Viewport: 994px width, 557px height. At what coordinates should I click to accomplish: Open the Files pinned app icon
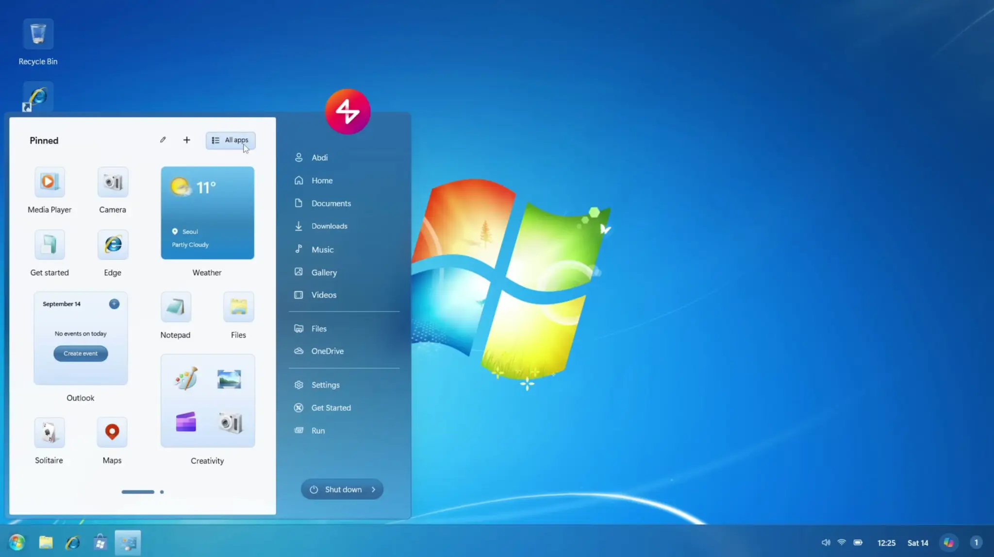[x=238, y=307]
